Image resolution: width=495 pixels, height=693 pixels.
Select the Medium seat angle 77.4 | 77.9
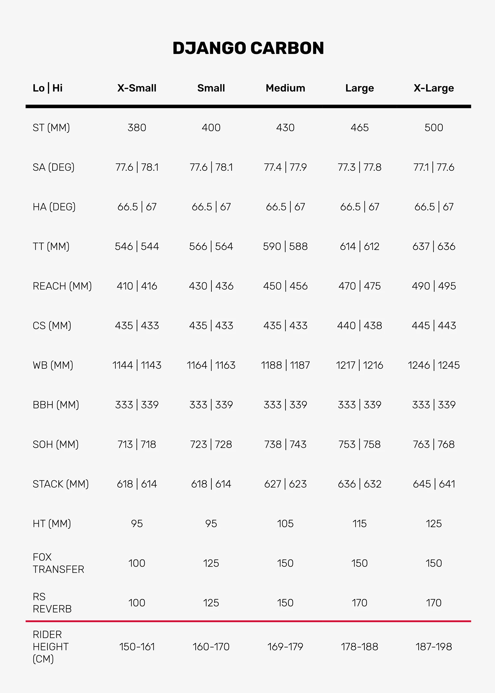point(285,167)
